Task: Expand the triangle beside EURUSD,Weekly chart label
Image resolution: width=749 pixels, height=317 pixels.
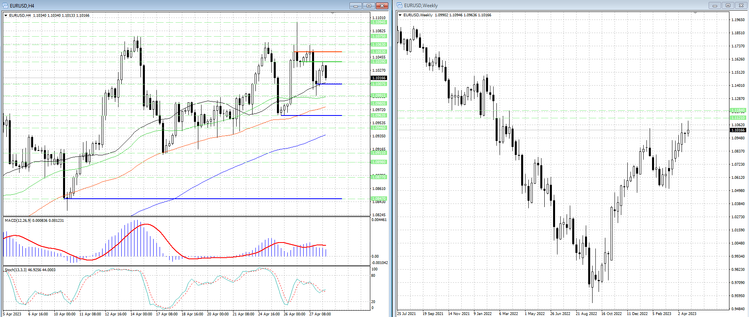Action: 400,15
